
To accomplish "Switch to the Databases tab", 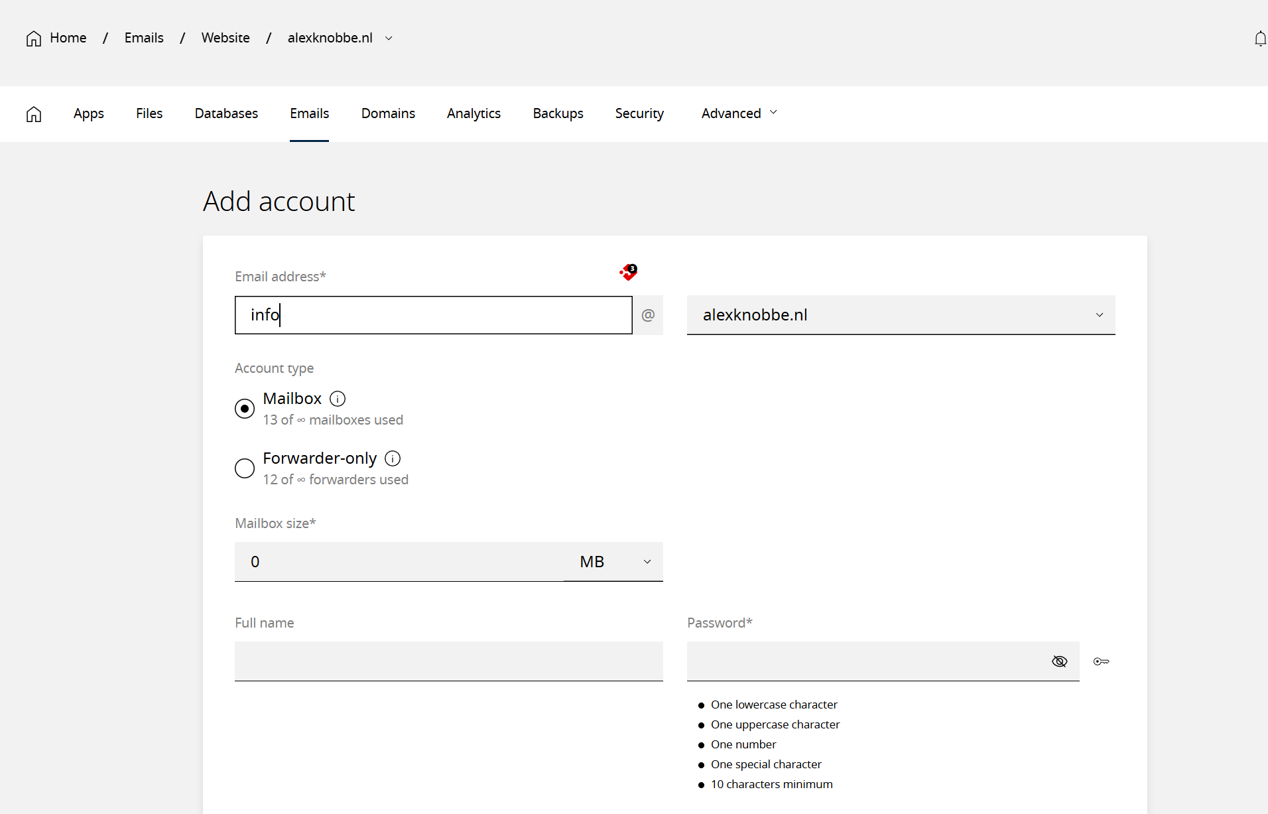I will pos(226,113).
